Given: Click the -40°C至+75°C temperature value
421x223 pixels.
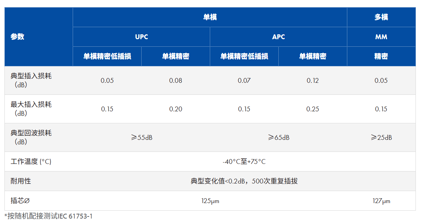Looking at the screenshot, I should click(245, 161).
